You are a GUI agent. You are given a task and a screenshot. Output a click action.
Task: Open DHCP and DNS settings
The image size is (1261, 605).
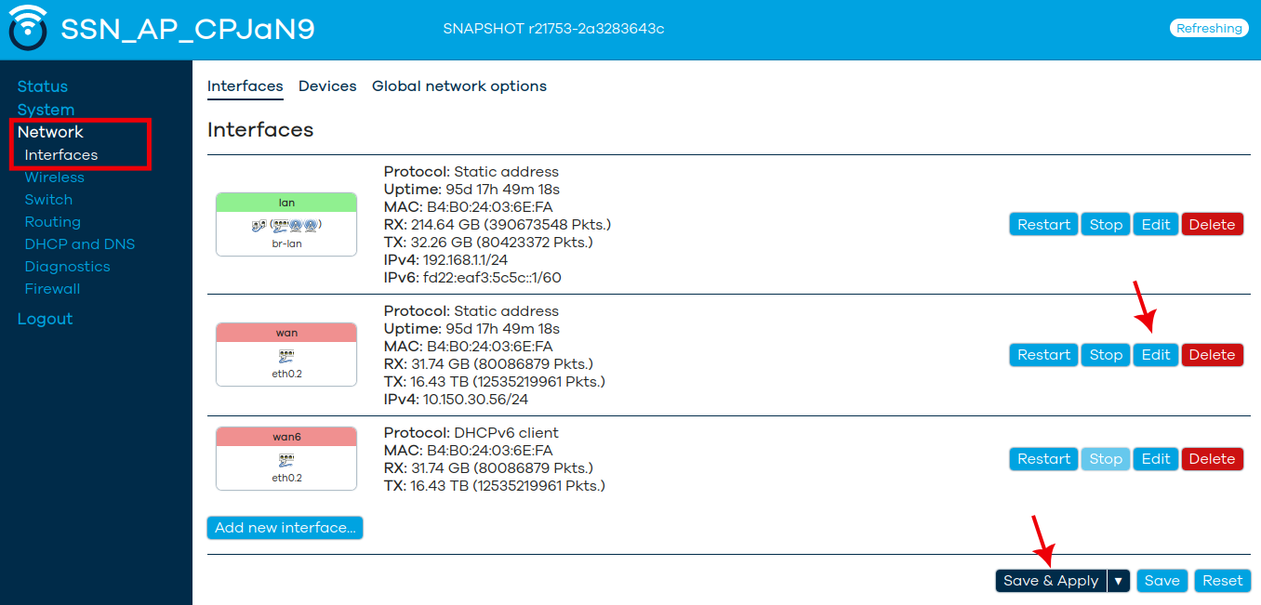pyautogui.click(x=80, y=244)
